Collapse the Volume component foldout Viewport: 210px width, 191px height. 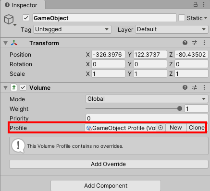point(6,88)
